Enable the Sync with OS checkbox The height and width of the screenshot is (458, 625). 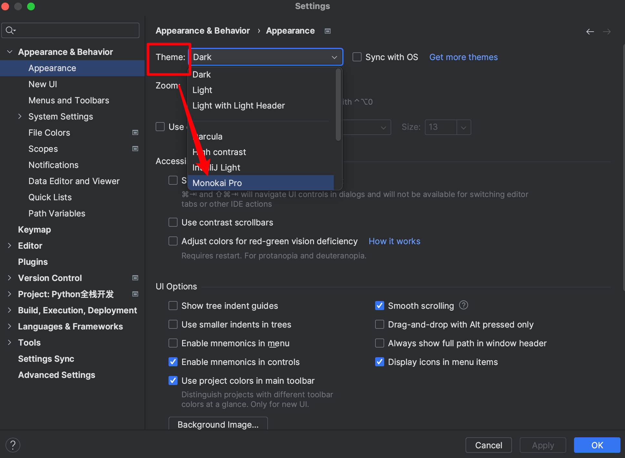[357, 57]
